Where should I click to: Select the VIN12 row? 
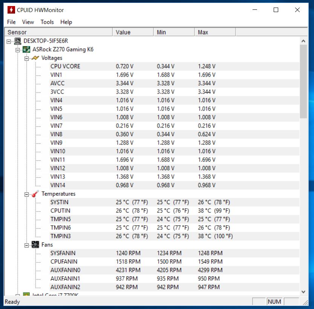coord(174,168)
